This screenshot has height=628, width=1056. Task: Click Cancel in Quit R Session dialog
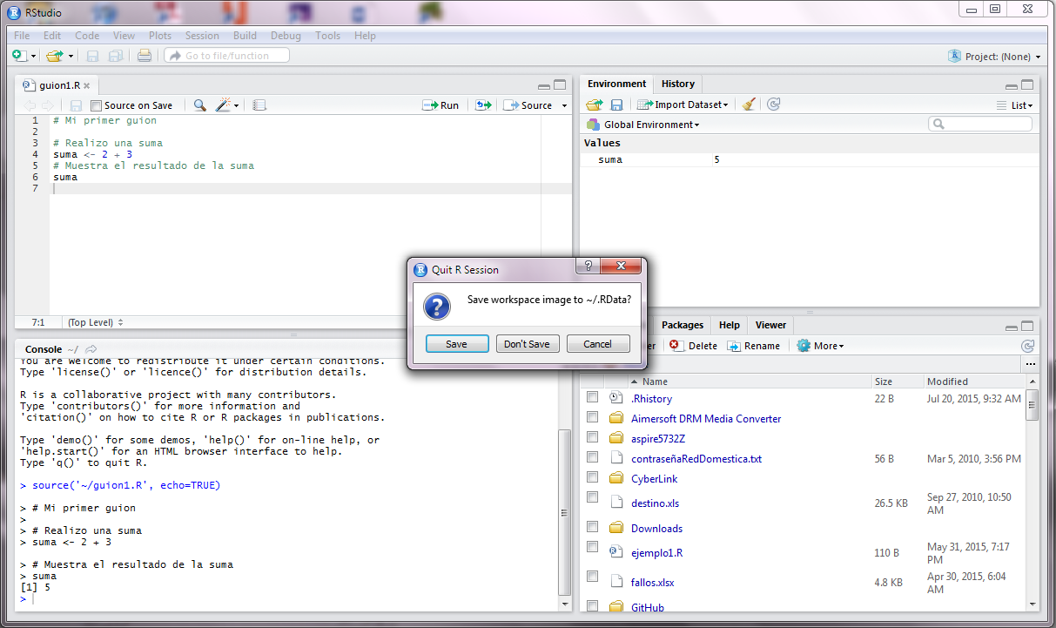pyautogui.click(x=598, y=344)
